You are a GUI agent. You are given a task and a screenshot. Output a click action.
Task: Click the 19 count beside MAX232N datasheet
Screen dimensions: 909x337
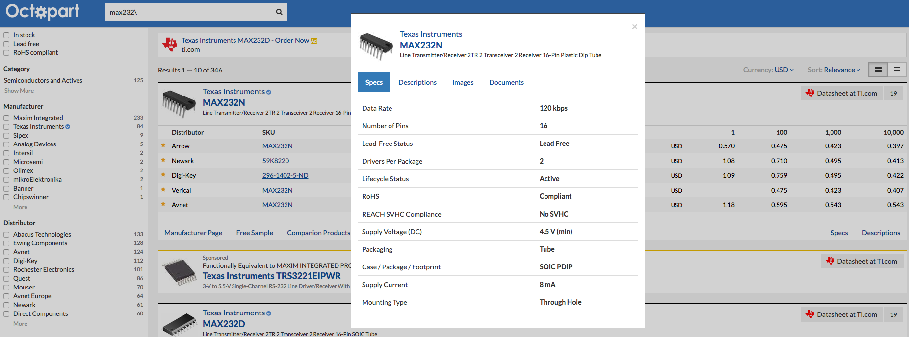click(x=894, y=93)
